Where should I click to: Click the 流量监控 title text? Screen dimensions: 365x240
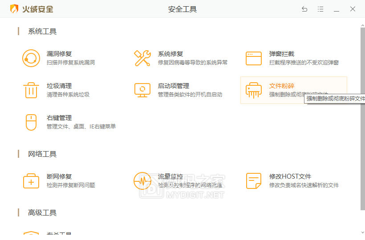tap(170, 176)
